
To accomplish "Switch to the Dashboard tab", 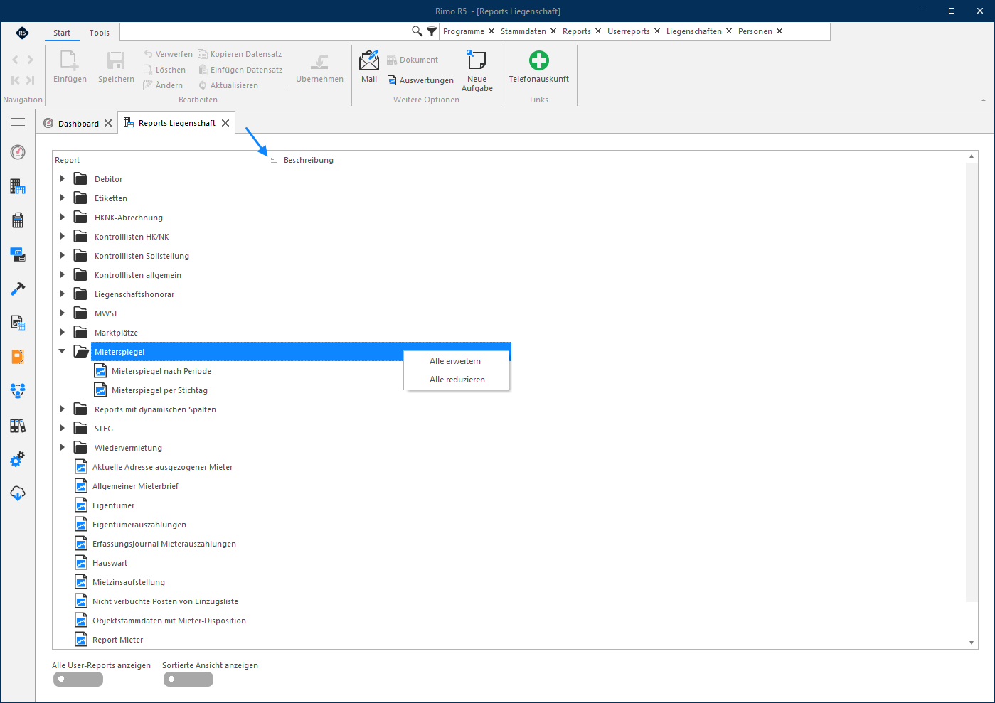I will click(78, 123).
